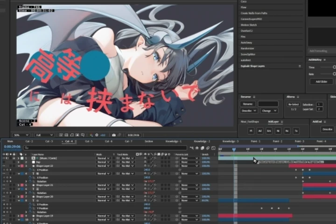Hide Shape Layer 20 with its eye icon

point(4,196)
